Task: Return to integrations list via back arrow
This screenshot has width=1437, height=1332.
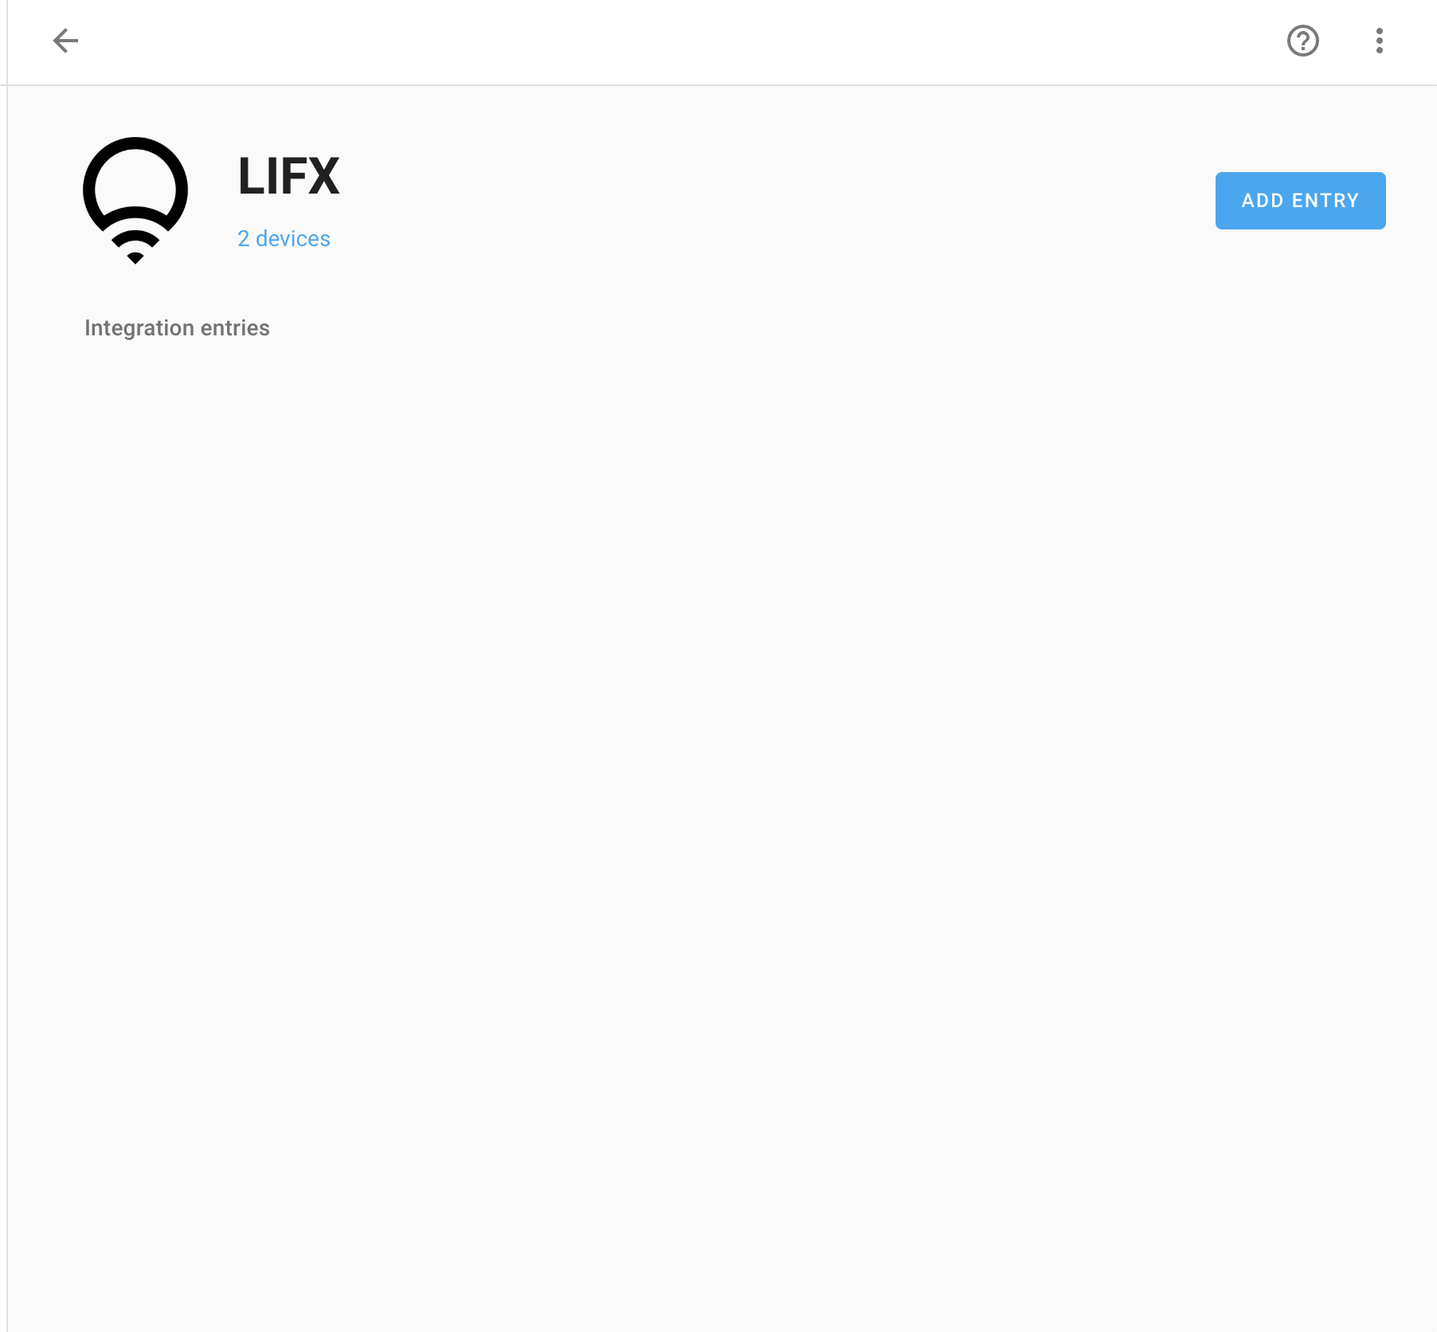Action: (65, 41)
